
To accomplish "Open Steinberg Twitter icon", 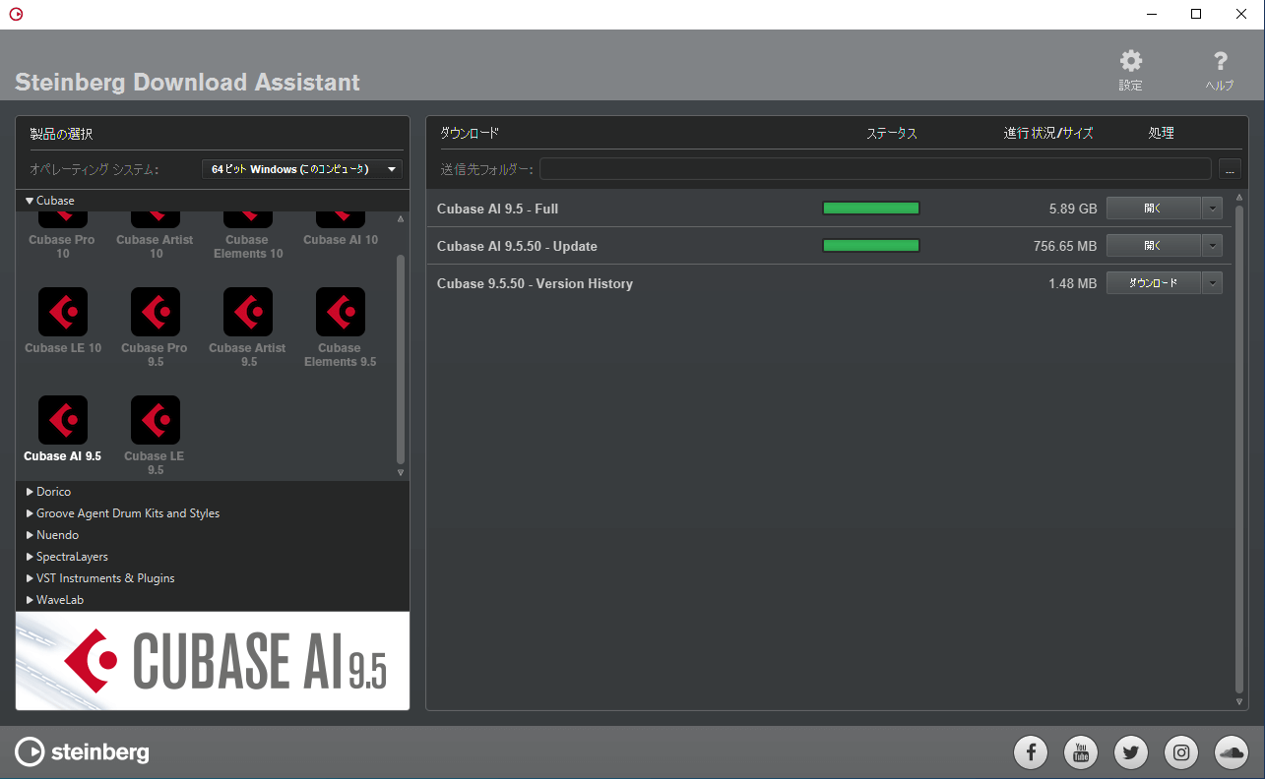I will click(1131, 753).
